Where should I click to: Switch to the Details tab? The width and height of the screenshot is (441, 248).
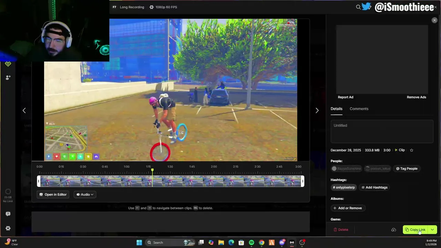(337, 109)
